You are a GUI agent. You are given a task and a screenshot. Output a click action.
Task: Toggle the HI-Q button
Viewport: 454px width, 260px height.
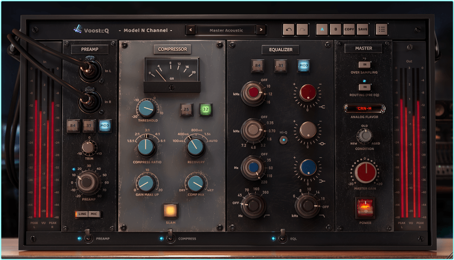click(283, 140)
